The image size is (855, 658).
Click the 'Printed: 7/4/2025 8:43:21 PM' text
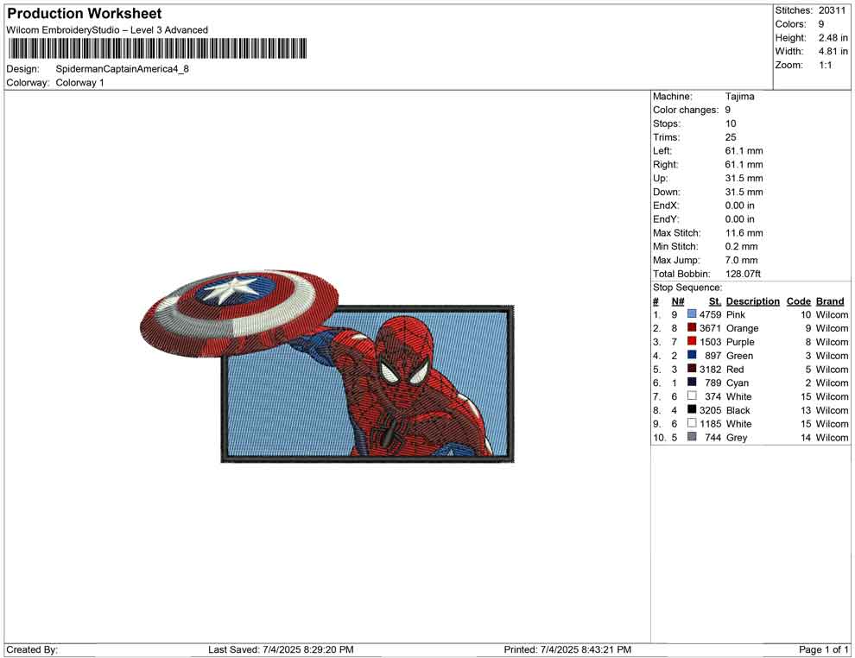tap(567, 649)
